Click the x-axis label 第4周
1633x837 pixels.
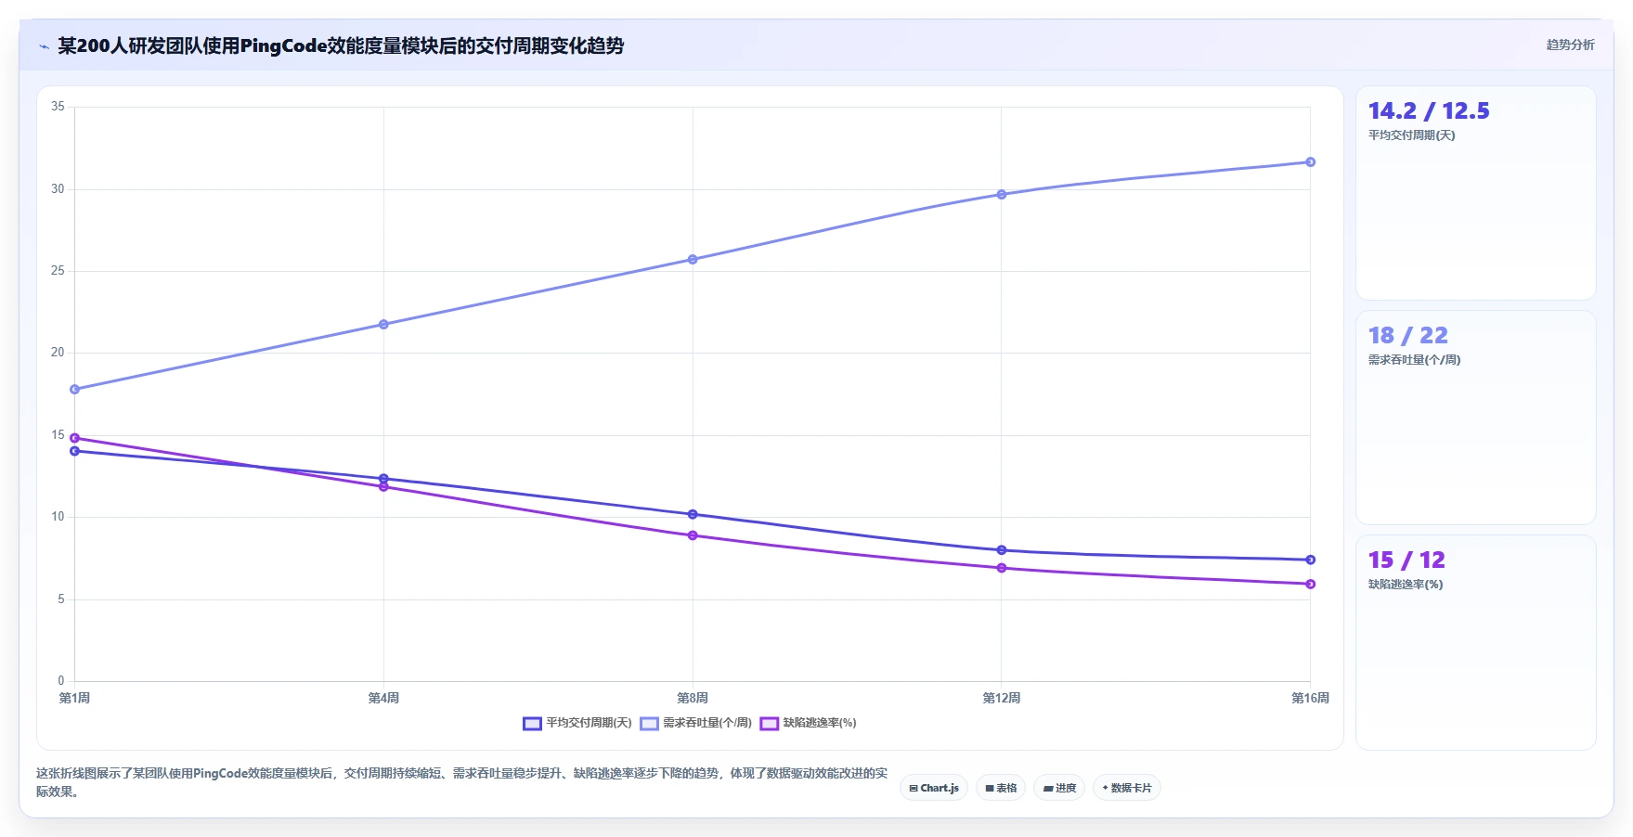(x=383, y=698)
